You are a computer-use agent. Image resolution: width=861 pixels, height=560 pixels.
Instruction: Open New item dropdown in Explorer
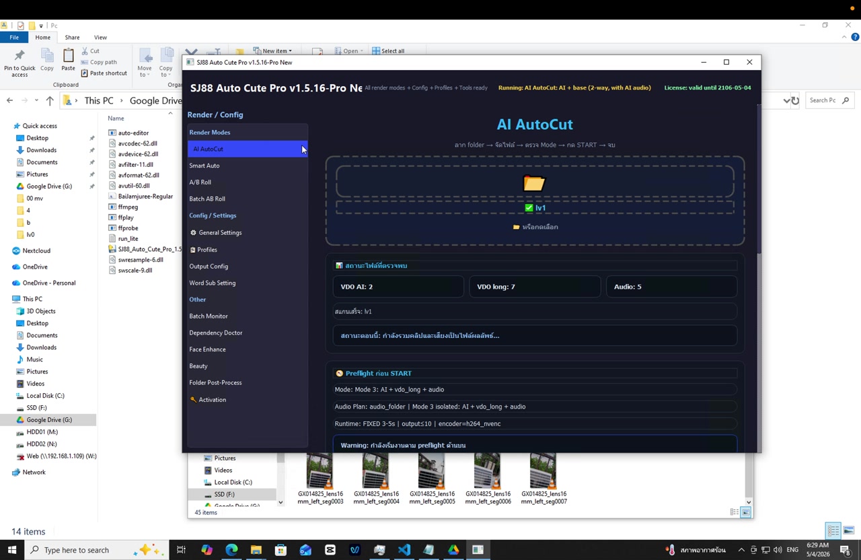point(272,50)
